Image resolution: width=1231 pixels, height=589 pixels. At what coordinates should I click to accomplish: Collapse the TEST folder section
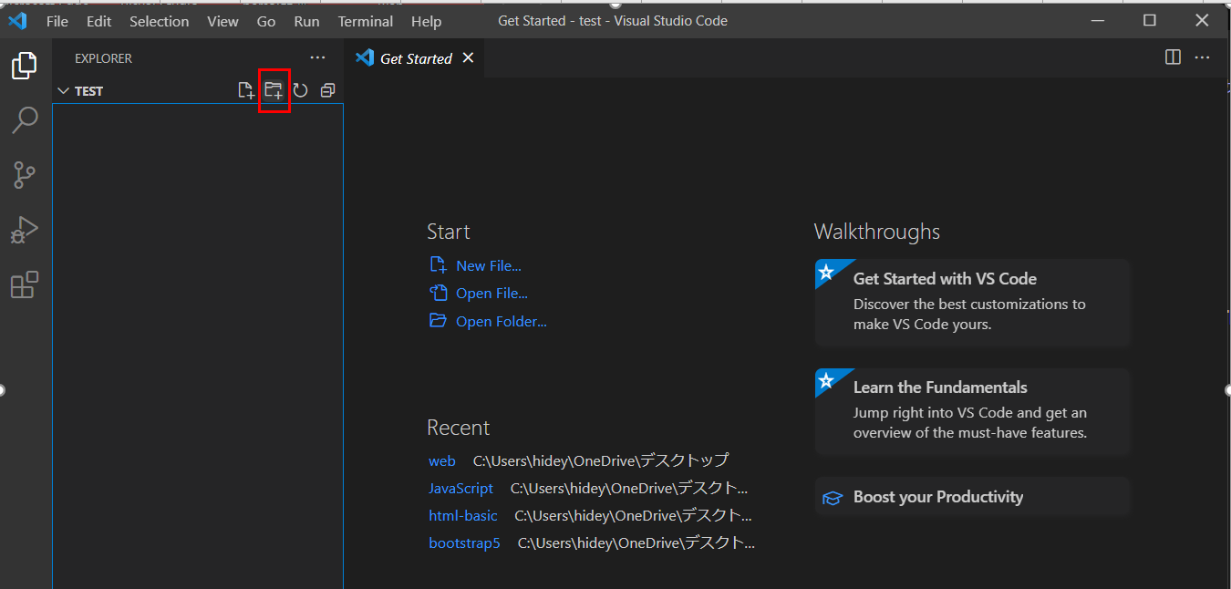click(64, 91)
